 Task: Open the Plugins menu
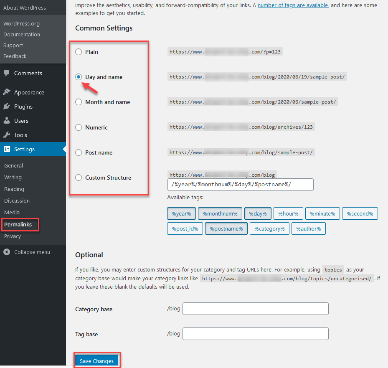point(23,107)
